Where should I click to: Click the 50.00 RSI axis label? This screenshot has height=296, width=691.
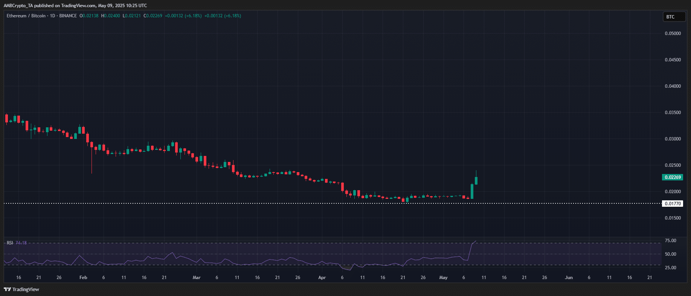(670, 254)
